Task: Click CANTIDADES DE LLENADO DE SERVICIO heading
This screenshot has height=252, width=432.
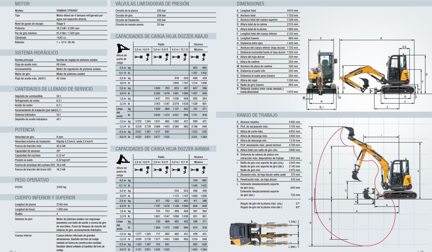Action: click(54, 89)
